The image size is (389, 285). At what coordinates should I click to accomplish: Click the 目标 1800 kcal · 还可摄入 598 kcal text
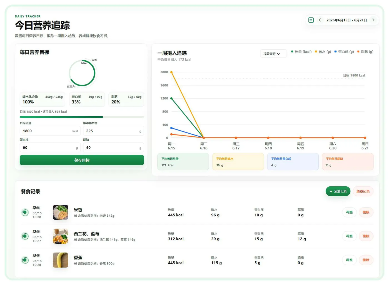(x=43, y=112)
